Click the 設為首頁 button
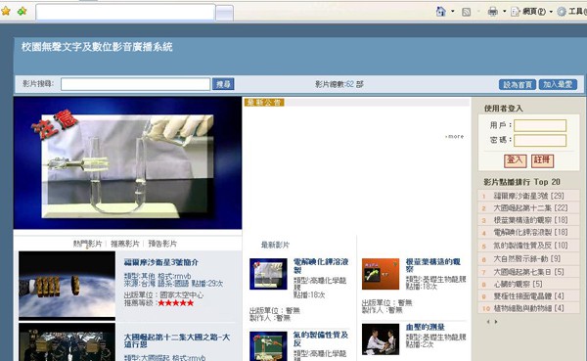The width and height of the screenshot is (587, 361). point(518,85)
